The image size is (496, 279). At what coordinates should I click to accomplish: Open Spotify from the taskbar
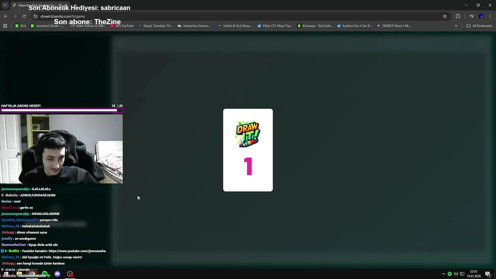45,274
